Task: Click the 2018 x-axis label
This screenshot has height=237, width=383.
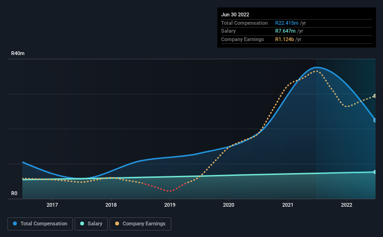Action: [111, 205]
